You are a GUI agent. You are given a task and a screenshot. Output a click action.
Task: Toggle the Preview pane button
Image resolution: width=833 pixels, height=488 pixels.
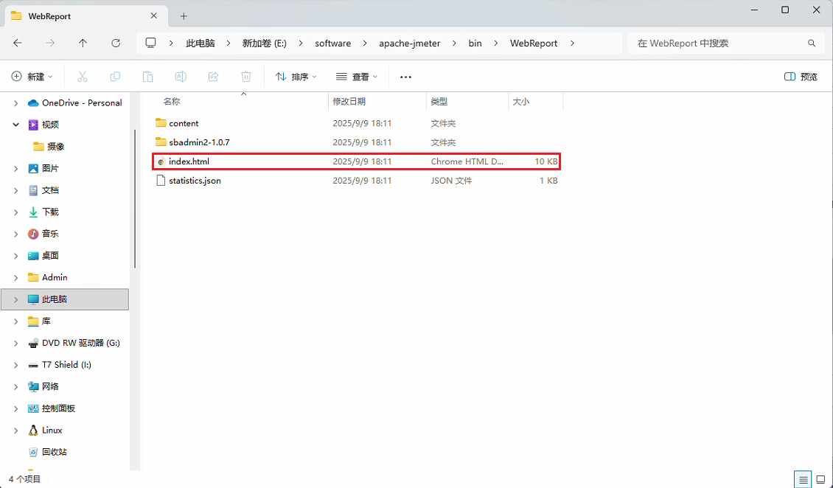click(801, 77)
